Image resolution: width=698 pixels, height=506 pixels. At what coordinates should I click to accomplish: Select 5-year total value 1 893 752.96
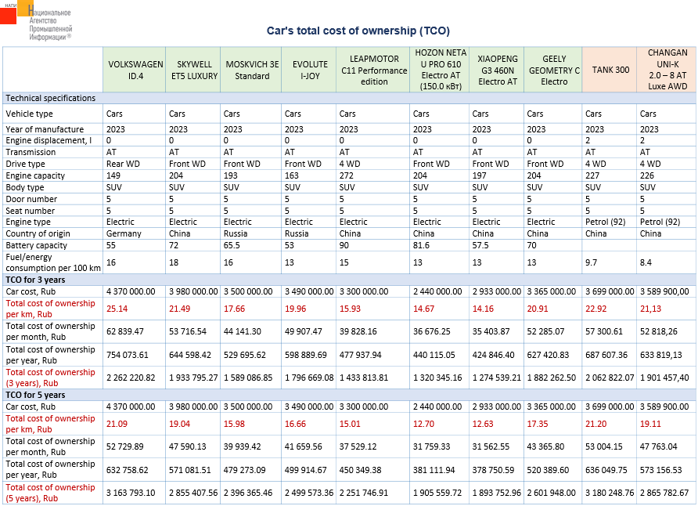(x=497, y=493)
